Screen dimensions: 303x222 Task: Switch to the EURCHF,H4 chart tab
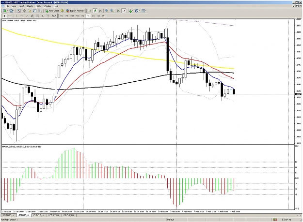point(39,215)
